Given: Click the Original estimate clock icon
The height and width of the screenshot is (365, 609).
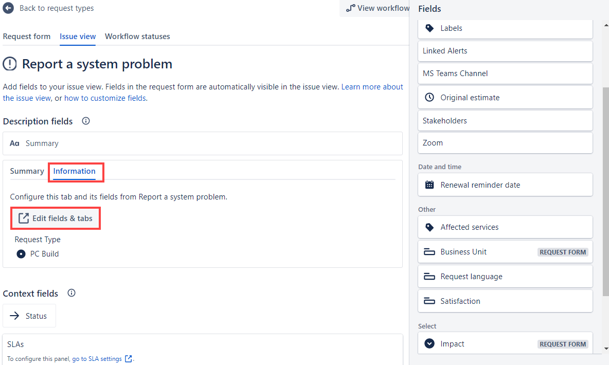Looking at the screenshot, I should pyautogui.click(x=429, y=98).
